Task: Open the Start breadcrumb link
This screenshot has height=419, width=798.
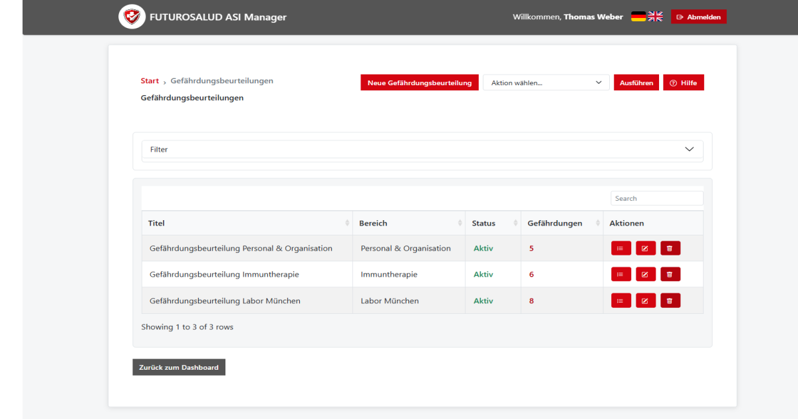Action: 149,80
